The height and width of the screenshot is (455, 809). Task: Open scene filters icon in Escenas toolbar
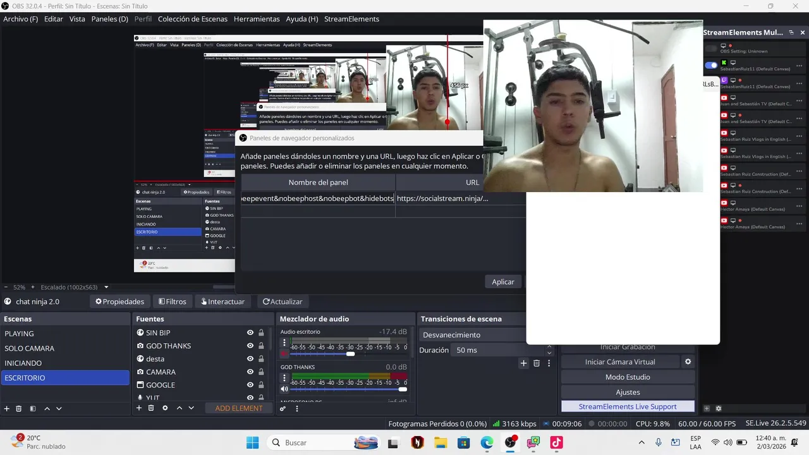(33, 409)
